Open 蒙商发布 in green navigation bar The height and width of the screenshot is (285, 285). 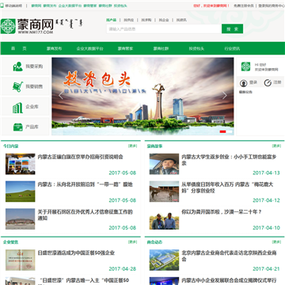pos(55,48)
